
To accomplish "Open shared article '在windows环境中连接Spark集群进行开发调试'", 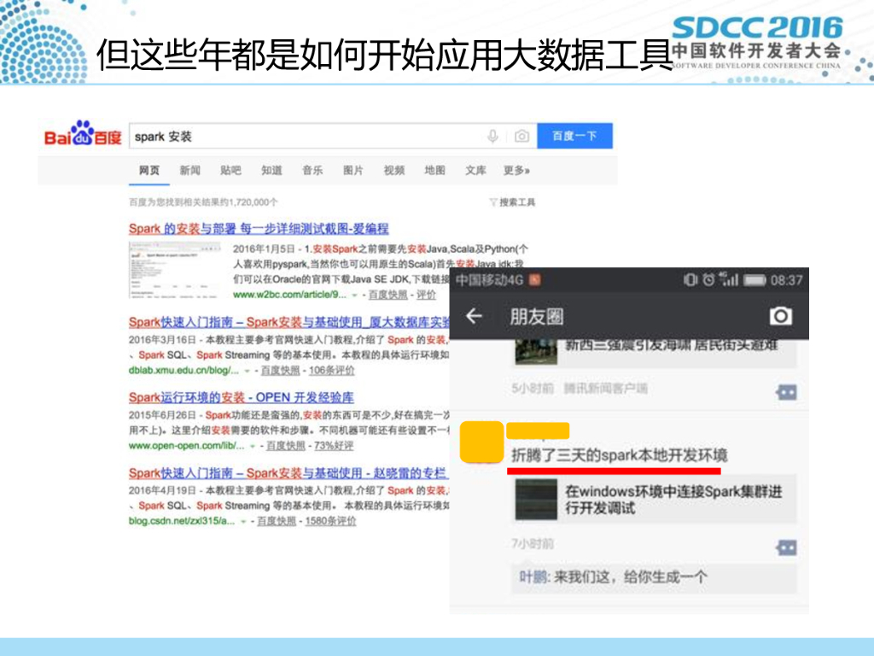I will point(655,500).
